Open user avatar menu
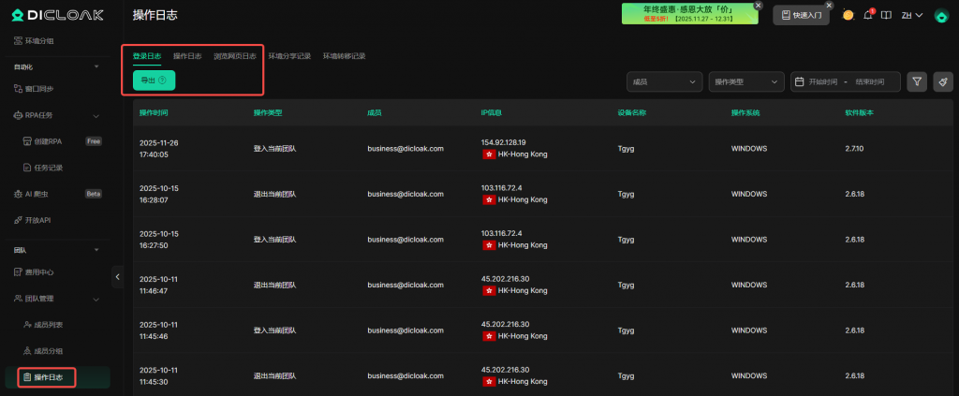Viewport: 959px width, 396px height. click(x=940, y=15)
